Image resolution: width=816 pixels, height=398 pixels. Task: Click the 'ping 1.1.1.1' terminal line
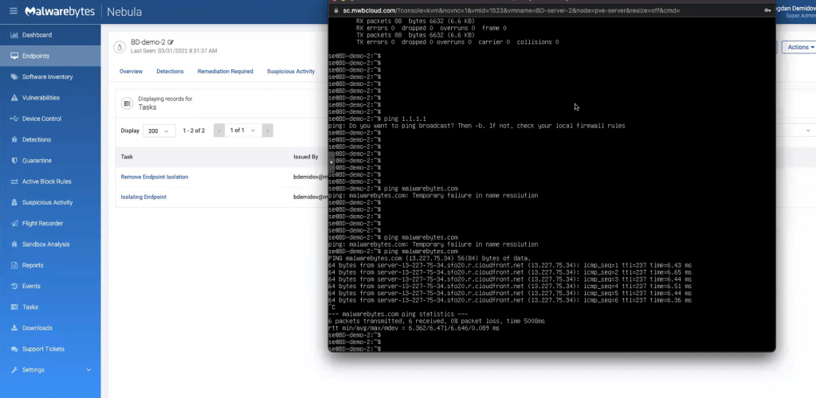(x=377, y=119)
